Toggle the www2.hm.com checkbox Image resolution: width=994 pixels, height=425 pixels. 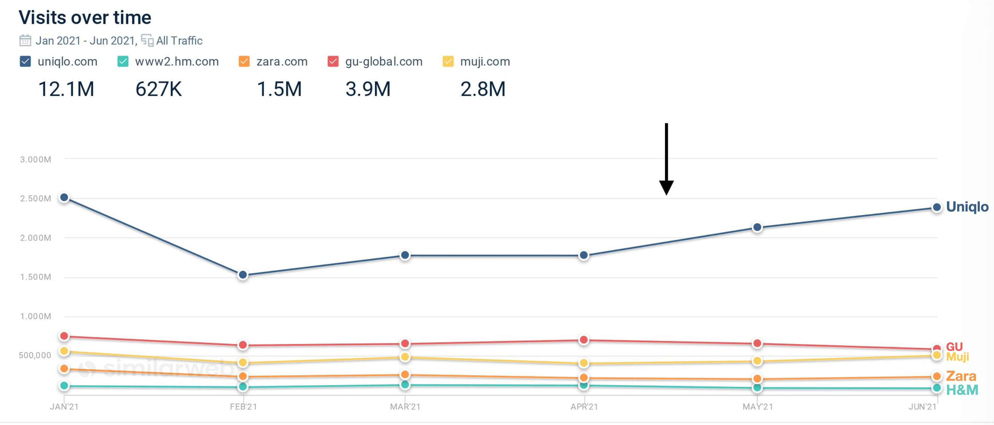point(123,62)
